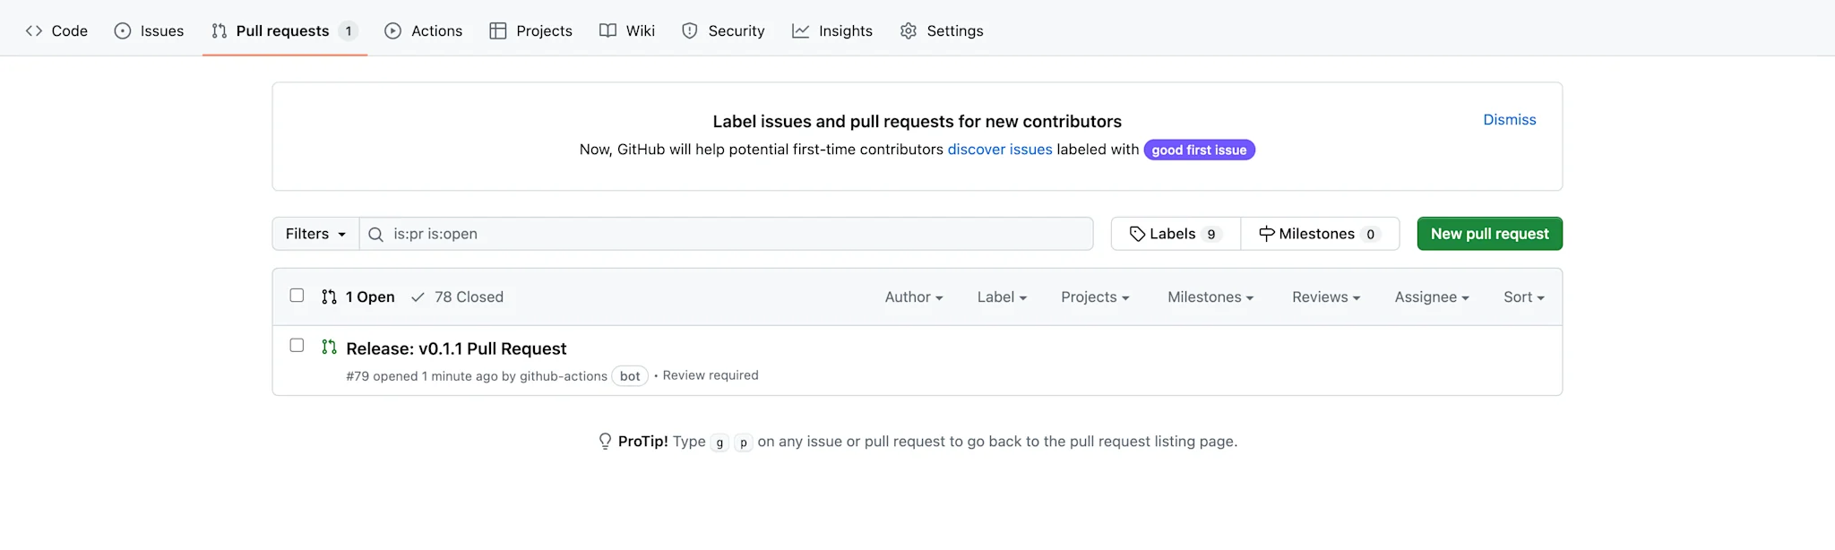Follow the 'discover issues' link
Image resolution: width=1835 pixels, height=550 pixels.
pyautogui.click(x=1000, y=150)
